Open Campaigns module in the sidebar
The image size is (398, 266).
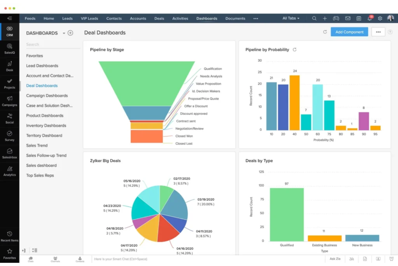click(10, 101)
